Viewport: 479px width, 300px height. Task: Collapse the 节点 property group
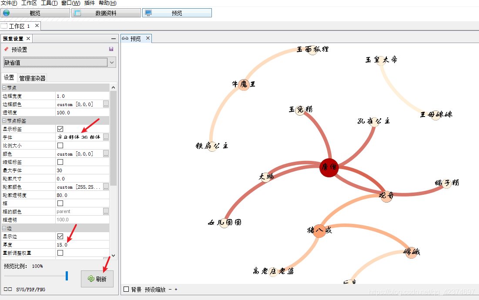pos(4,87)
